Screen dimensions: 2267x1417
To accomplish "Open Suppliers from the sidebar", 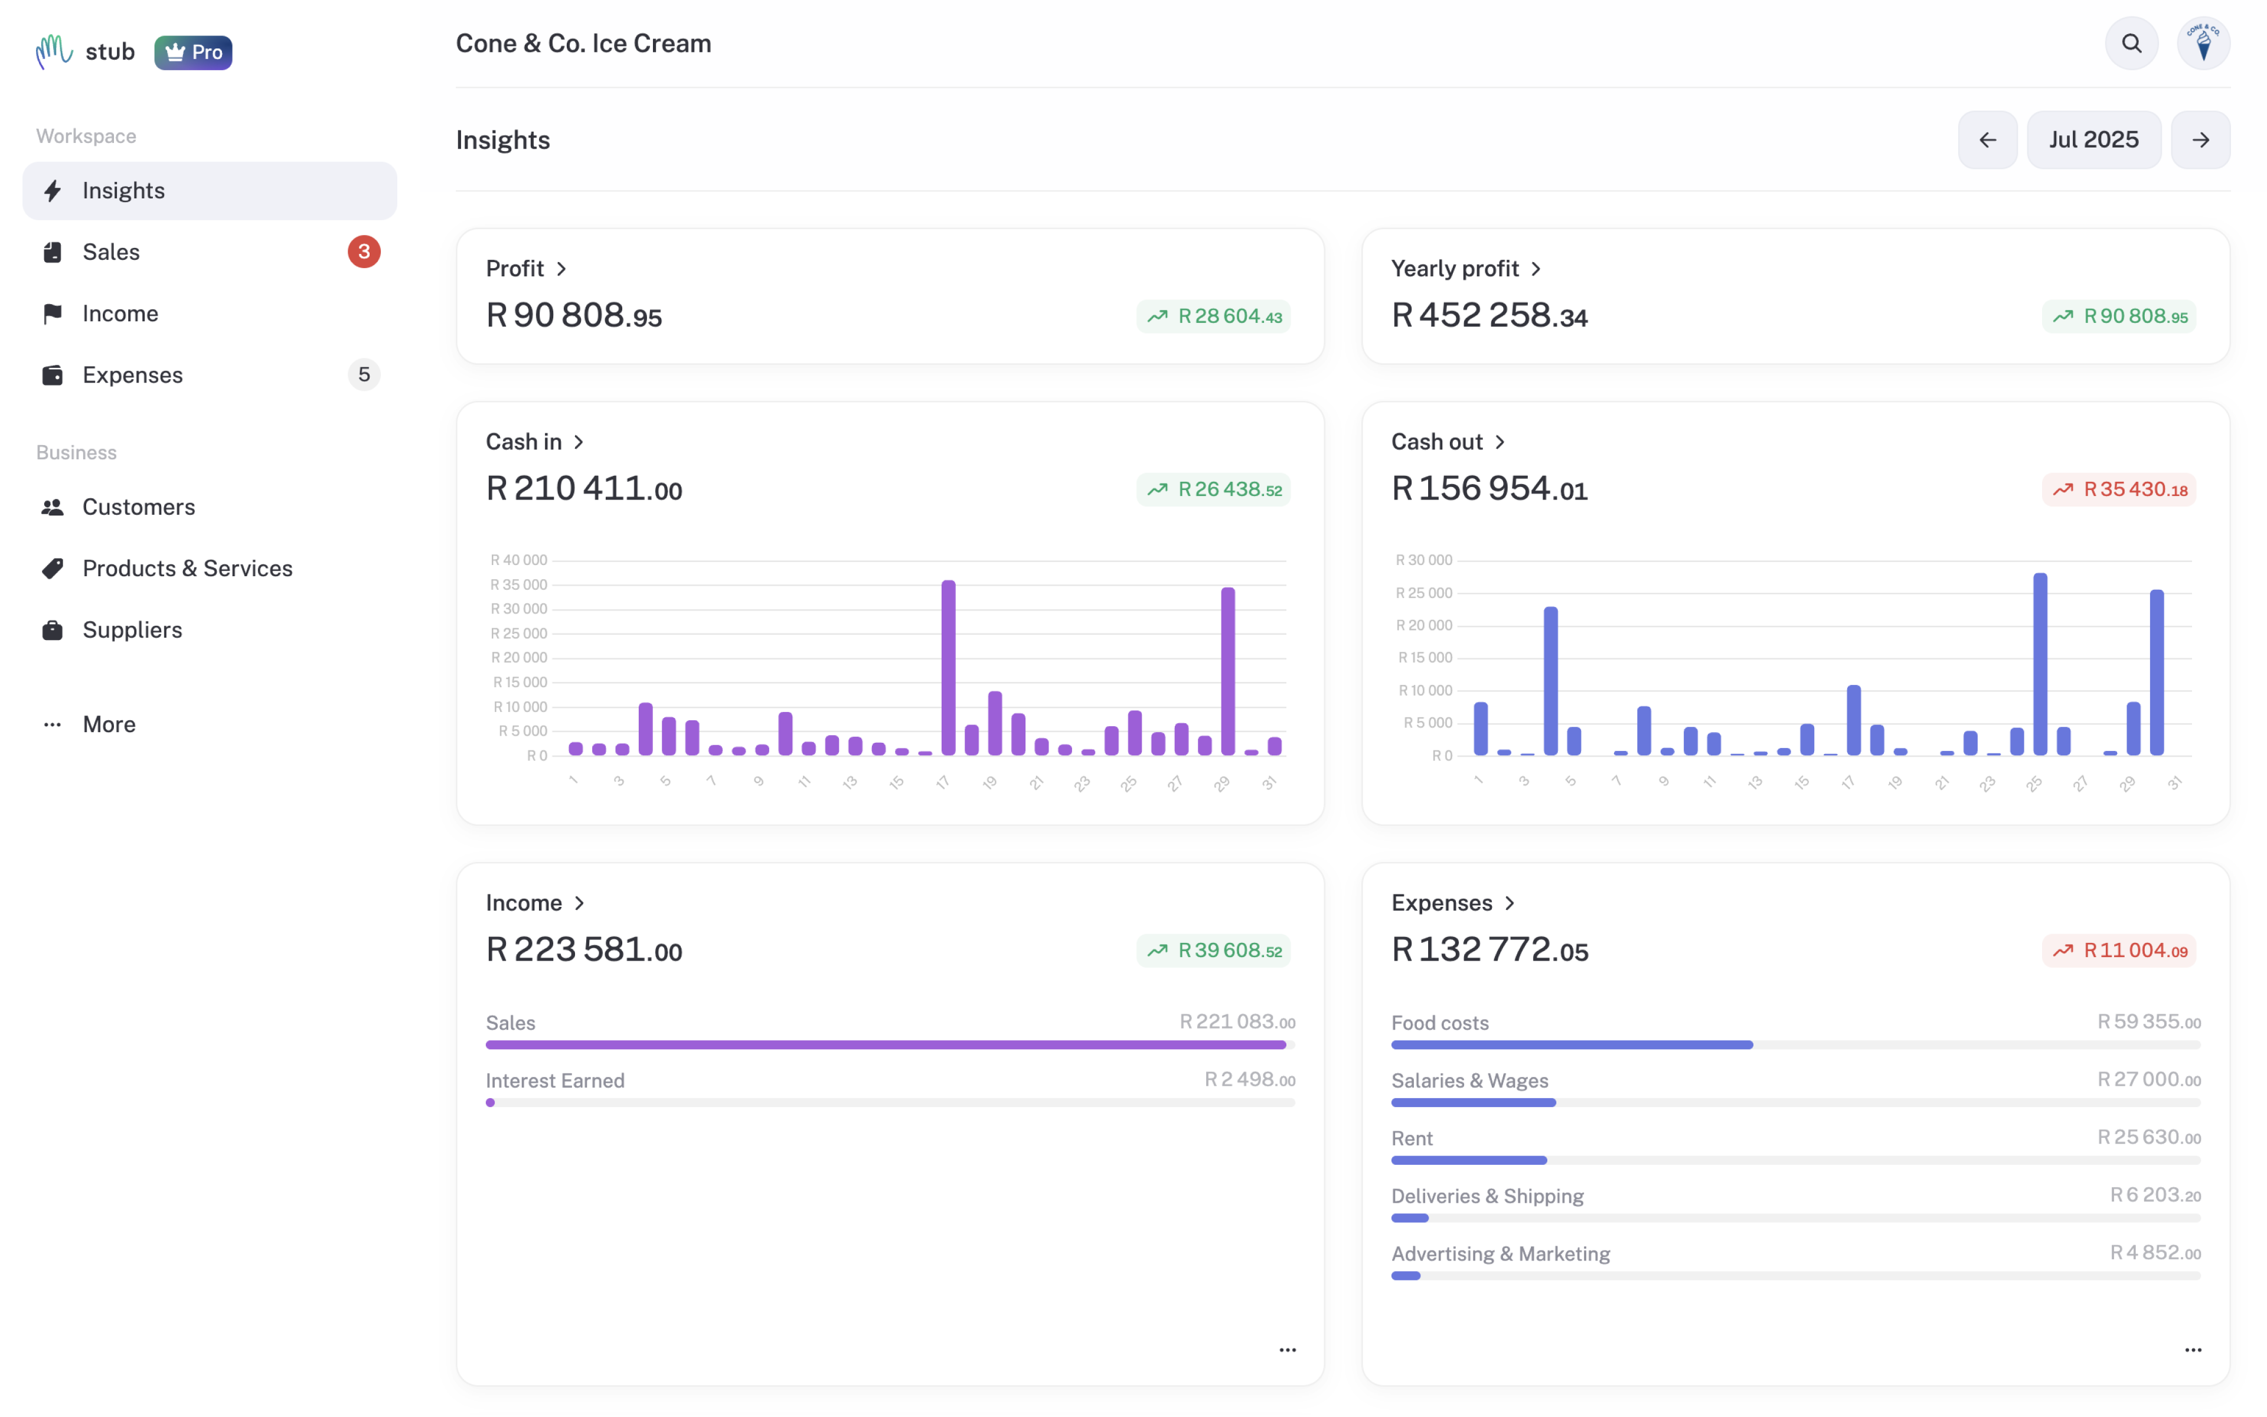I will (210, 630).
